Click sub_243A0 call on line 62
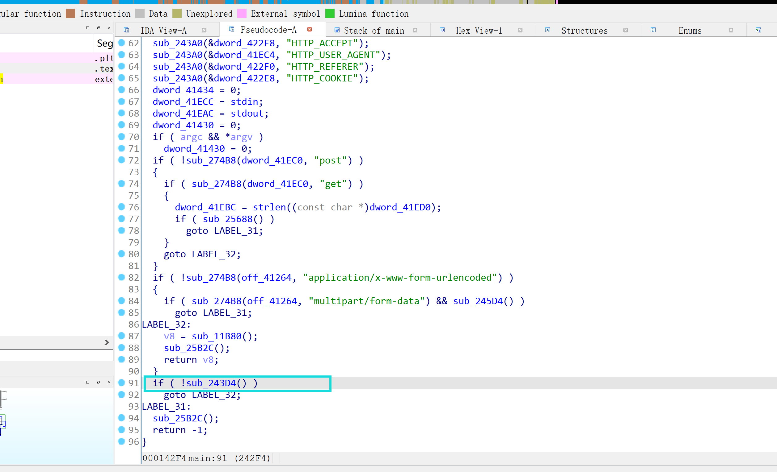The height and width of the screenshot is (472, 777). [178, 43]
